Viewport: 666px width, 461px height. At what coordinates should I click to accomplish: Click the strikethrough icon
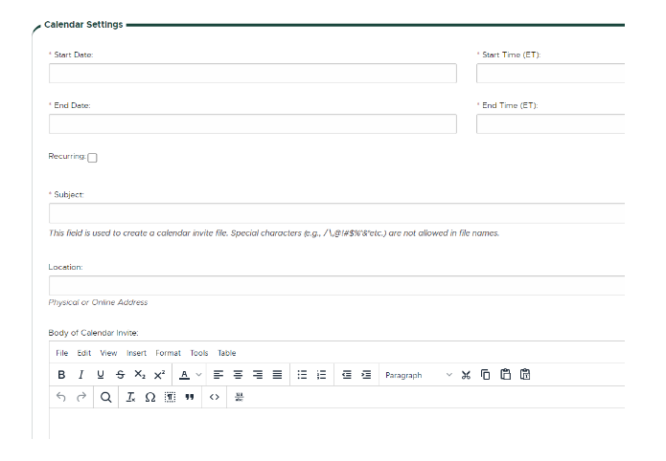point(120,375)
